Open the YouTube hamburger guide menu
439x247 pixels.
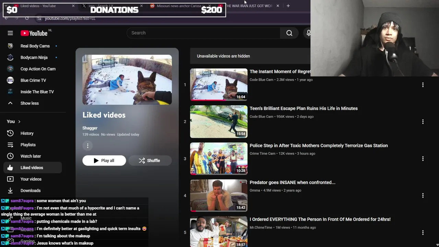[10, 33]
